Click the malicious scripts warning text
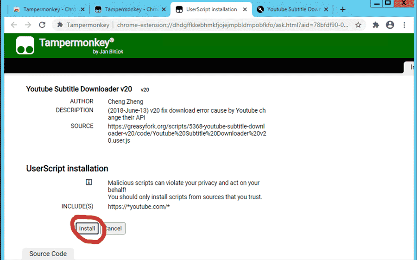Viewport: 417px width, 260px height. [x=185, y=190]
